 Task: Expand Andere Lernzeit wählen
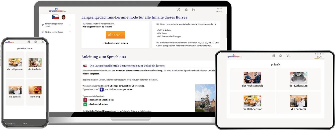click(115, 43)
